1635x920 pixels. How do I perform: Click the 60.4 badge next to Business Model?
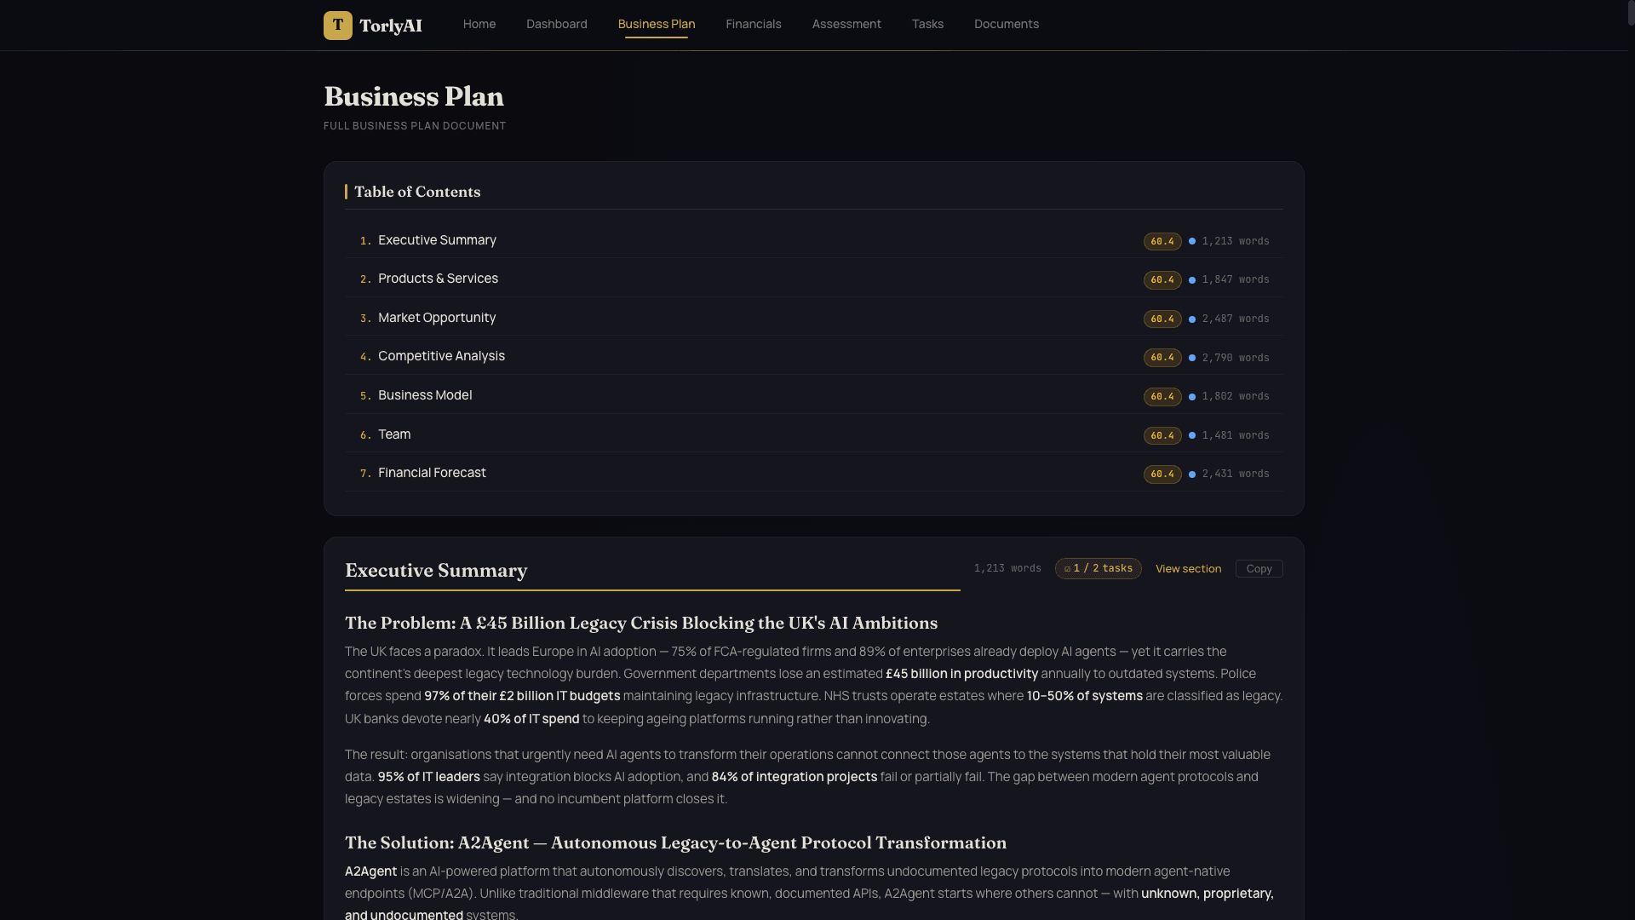(x=1162, y=396)
